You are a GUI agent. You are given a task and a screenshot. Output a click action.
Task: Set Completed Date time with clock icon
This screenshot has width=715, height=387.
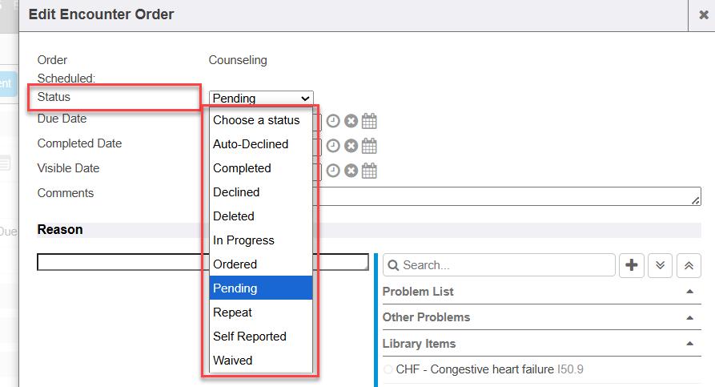[x=333, y=146]
